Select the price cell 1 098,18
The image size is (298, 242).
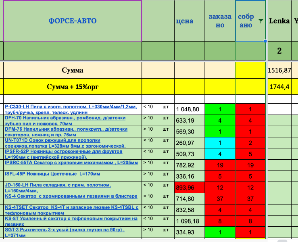190,221
